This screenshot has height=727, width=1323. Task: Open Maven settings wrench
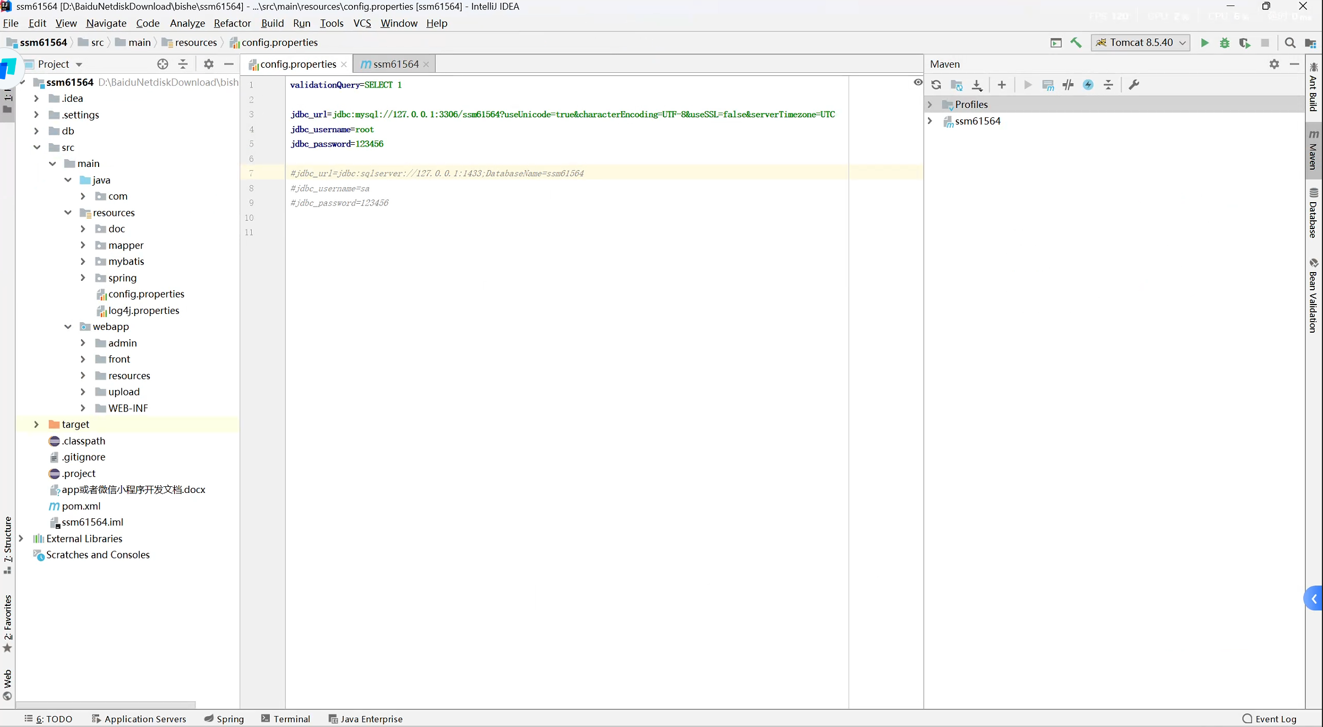[1134, 85]
